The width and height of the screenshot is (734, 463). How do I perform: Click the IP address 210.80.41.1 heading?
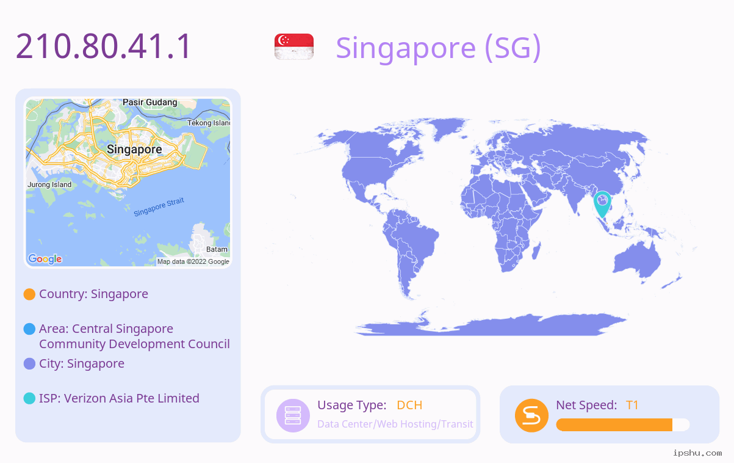[x=104, y=47]
